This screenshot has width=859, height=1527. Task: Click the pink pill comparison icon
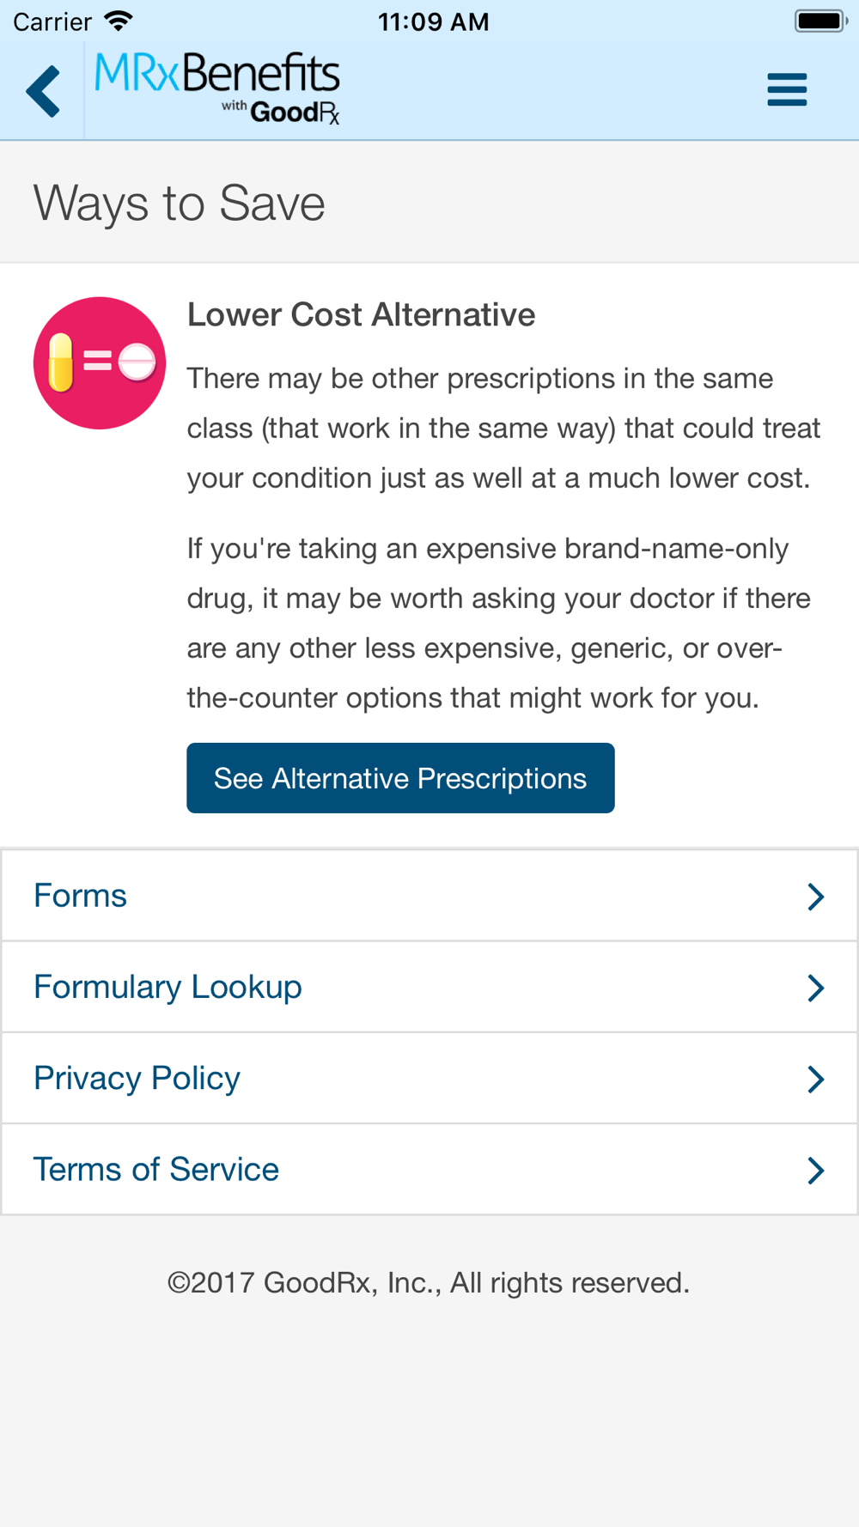pyautogui.click(x=100, y=363)
